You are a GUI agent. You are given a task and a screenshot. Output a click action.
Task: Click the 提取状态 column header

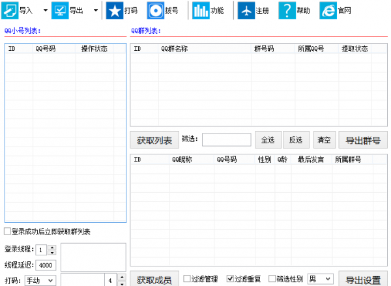click(355, 49)
